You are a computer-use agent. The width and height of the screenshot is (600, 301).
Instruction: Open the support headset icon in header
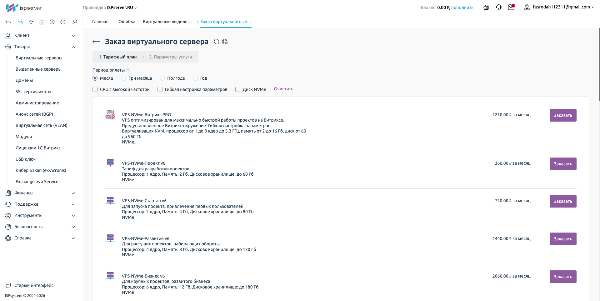[x=499, y=7]
